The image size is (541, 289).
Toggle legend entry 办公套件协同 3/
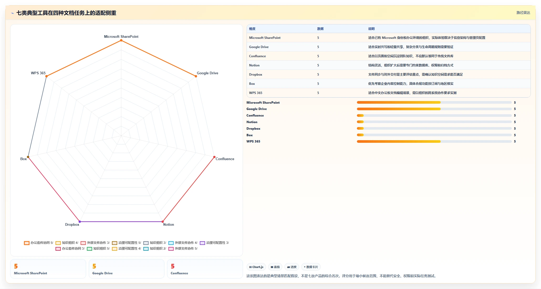[x=70, y=249]
